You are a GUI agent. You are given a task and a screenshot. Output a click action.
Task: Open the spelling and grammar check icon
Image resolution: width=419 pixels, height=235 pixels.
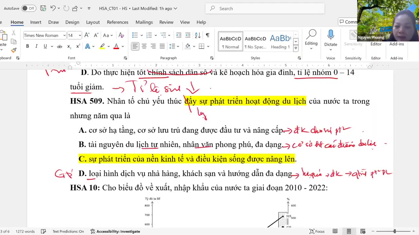[x=43, y=231]
